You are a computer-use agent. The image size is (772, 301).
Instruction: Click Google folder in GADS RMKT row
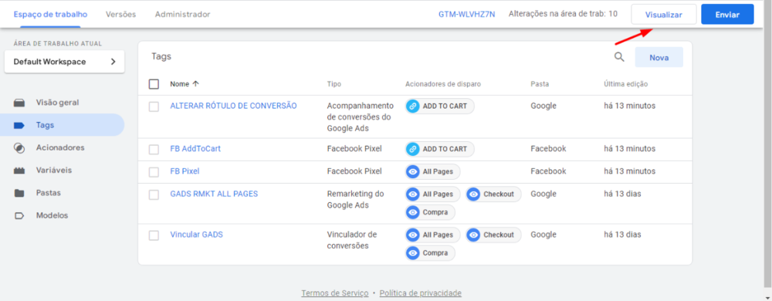click(543, 194)
